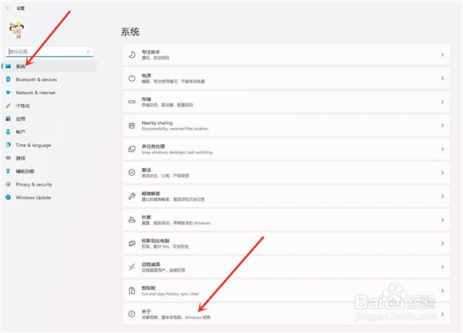Click the recovery icon in 恢复 row
The image size is (463, 333).
pyautogui.click(x=132, y=220)
